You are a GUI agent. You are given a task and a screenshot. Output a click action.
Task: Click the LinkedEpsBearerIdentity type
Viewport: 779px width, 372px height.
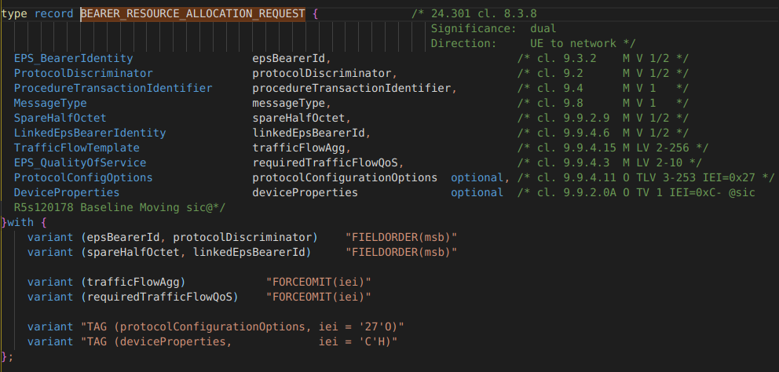coord(90,133)
